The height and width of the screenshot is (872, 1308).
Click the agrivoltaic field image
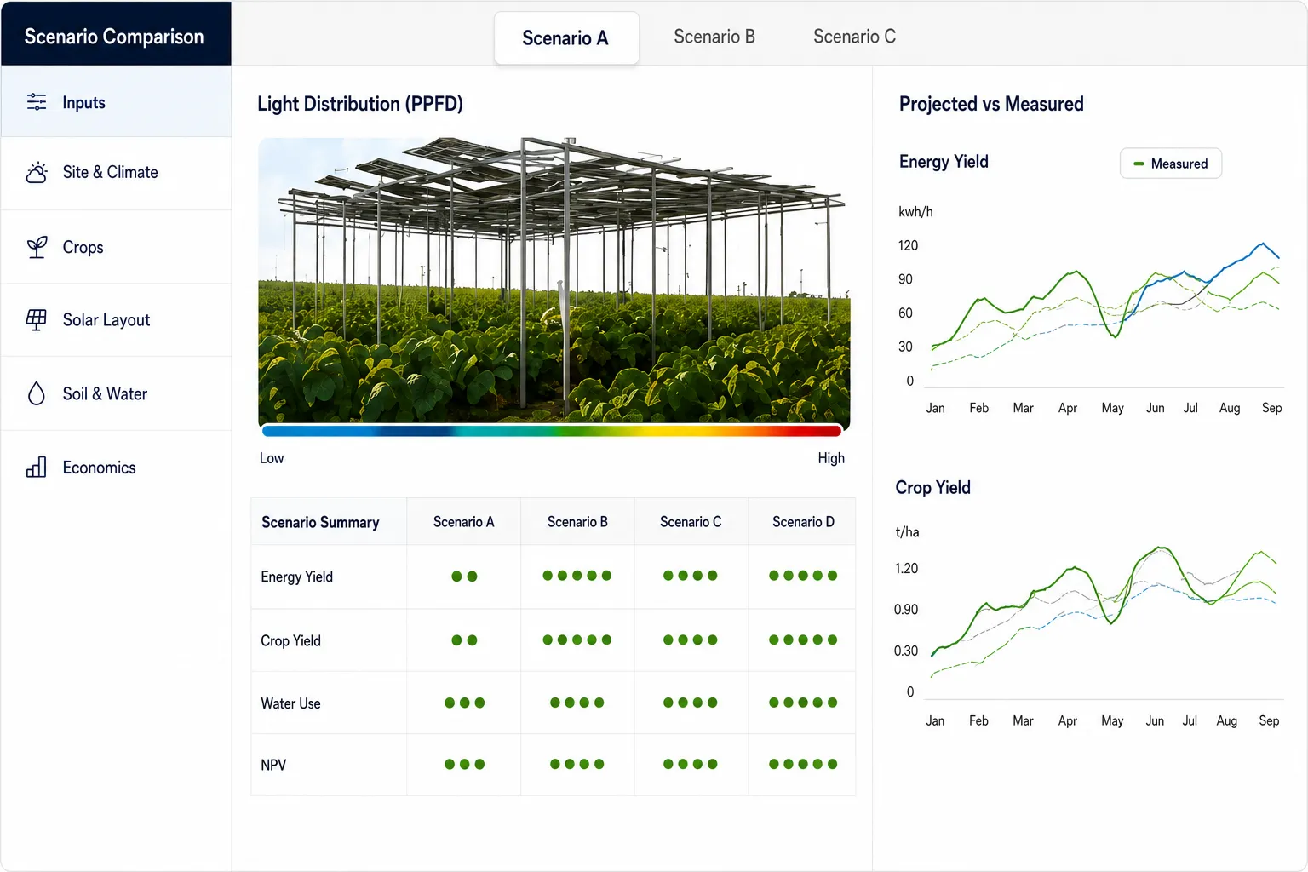point(554,280)
